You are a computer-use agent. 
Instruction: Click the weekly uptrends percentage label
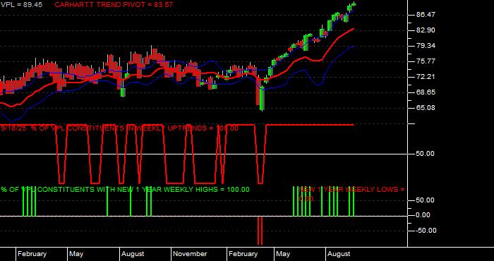pos(120,128)
